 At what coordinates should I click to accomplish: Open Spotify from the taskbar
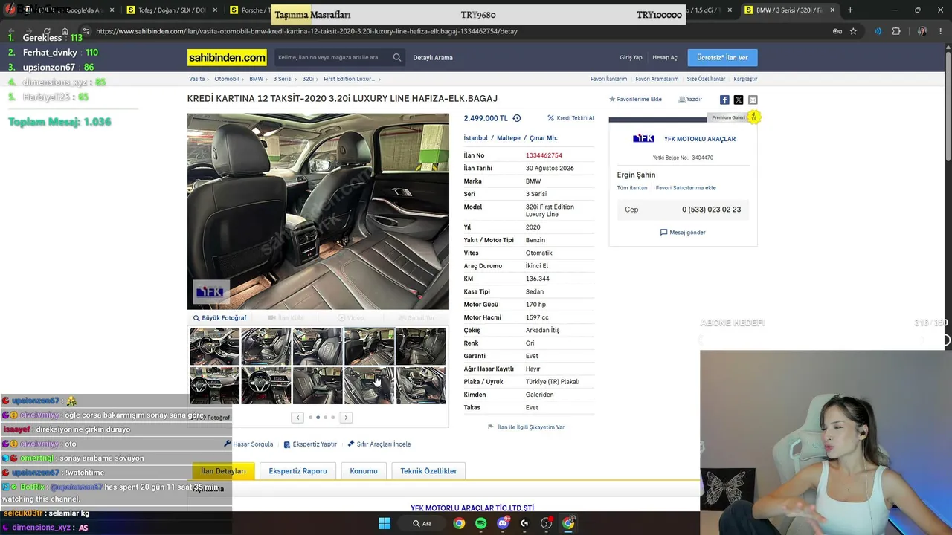481,523
